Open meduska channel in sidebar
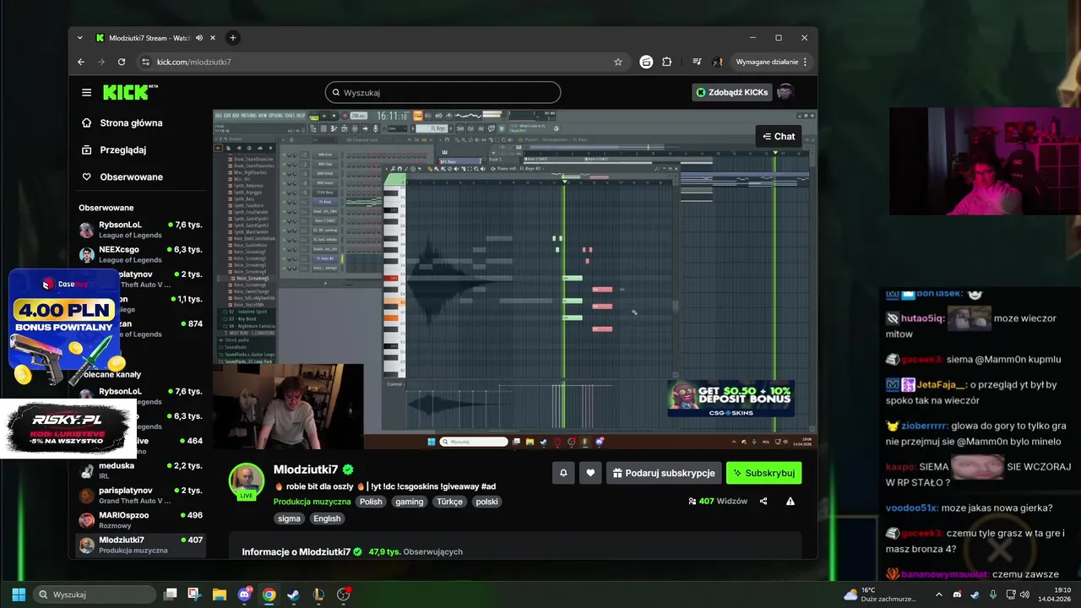 pos(141,470)
